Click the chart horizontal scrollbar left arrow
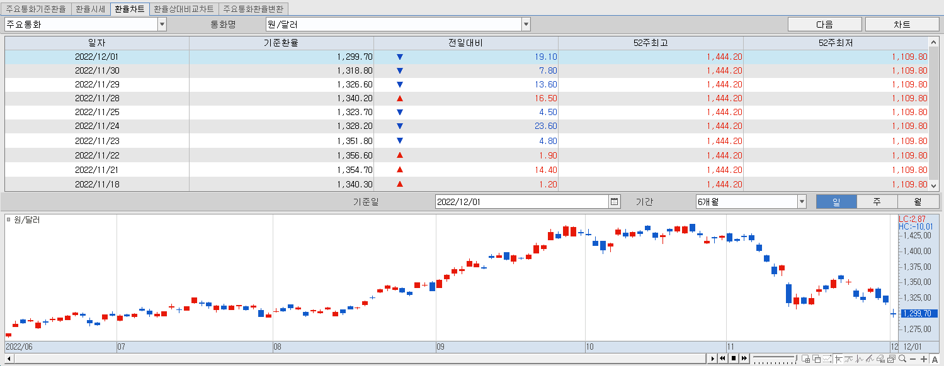This screenshot has height=366, width=944. point(8,358)
